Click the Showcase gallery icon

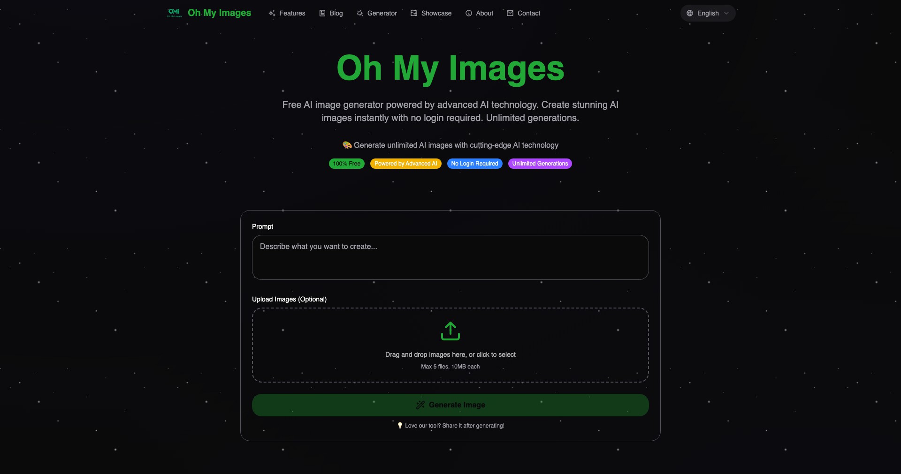coord(414,13)
